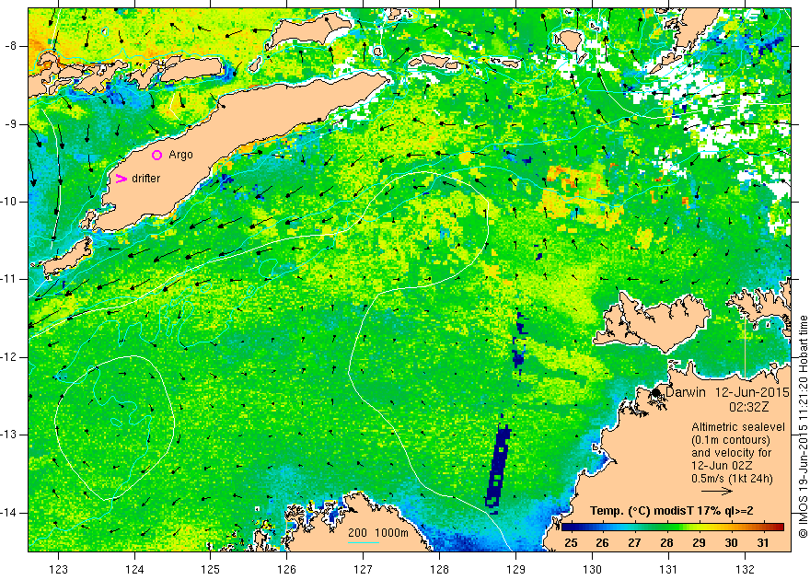810x580 pixels.
Task: Click the '(0.1m contours)' text
Action: click(731, 440)
